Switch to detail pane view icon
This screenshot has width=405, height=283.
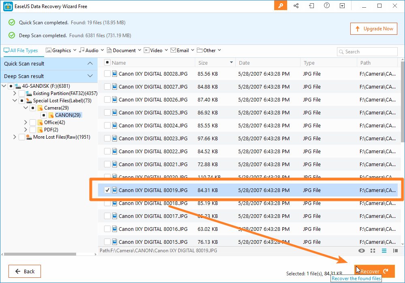395,251
